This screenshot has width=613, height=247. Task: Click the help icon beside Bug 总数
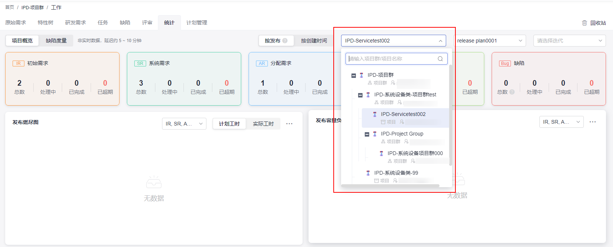click(512, 92)
